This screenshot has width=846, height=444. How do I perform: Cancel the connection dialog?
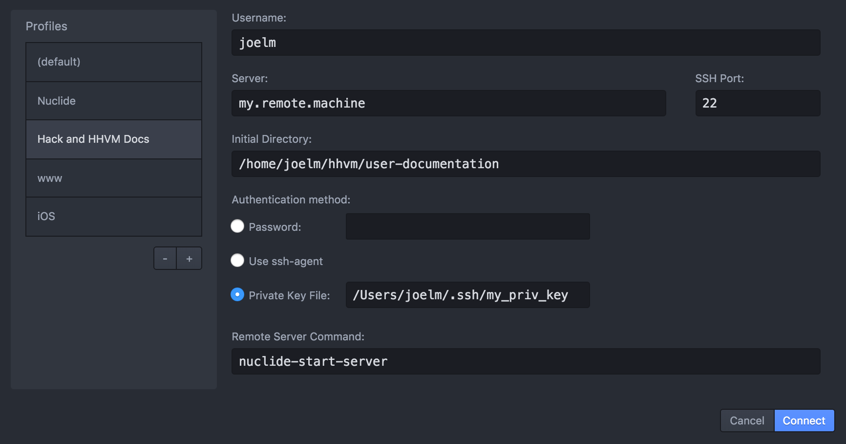point(747,421)
